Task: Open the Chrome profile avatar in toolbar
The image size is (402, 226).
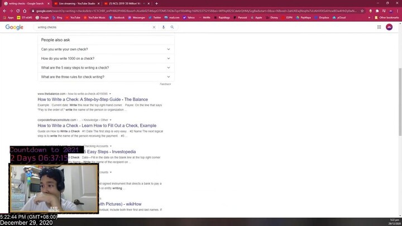Action: 391,11
